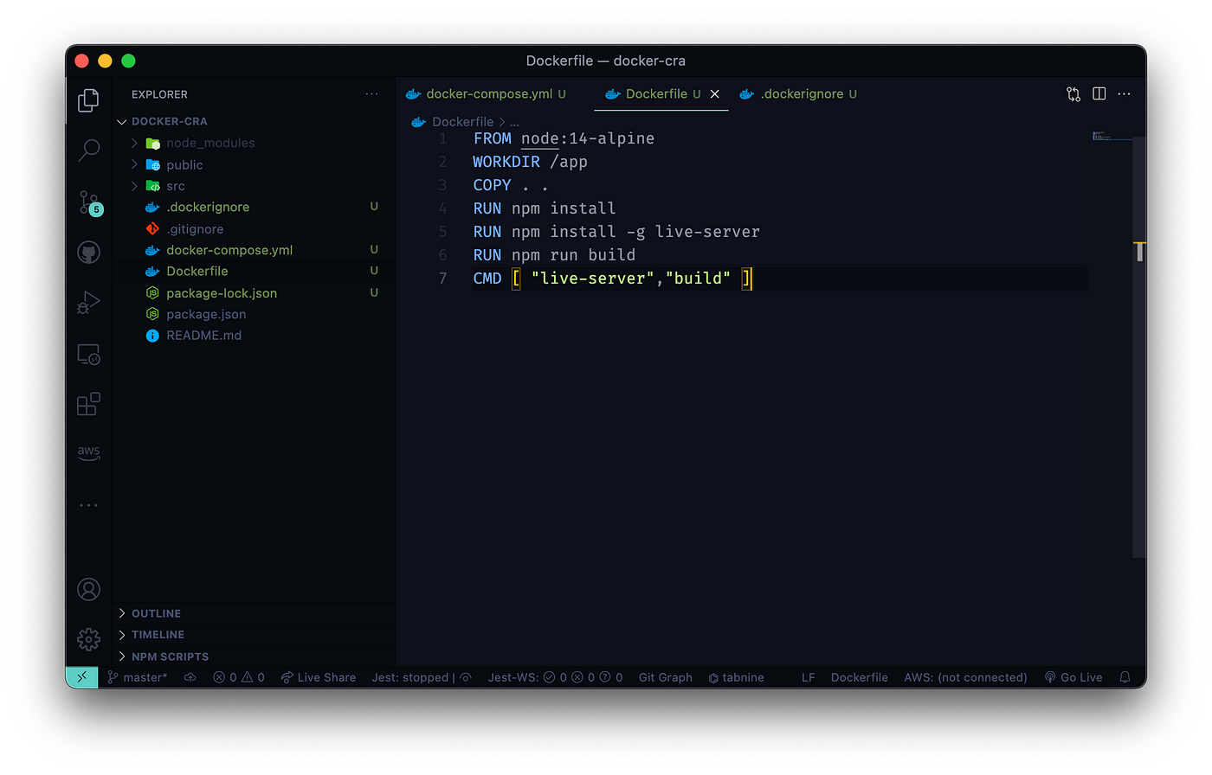Viewport: 1212px width, 775px height.
Task: Open a remote window from status bar
Action: pyautogui.click(x=82, y=677)
